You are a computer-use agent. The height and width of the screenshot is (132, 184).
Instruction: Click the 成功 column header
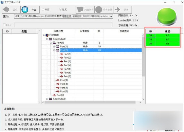point(168,31)
